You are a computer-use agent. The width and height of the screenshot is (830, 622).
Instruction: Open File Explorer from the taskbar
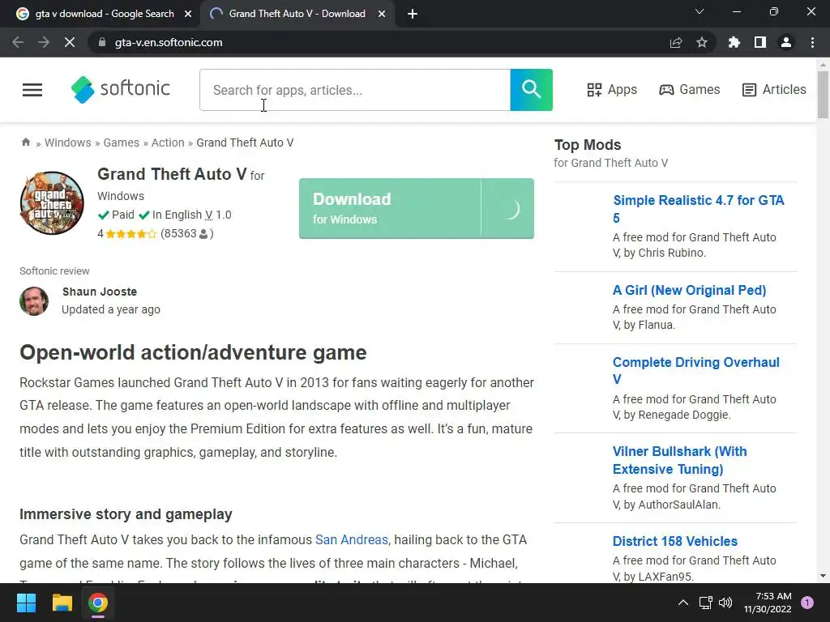[x=62, y=603]
